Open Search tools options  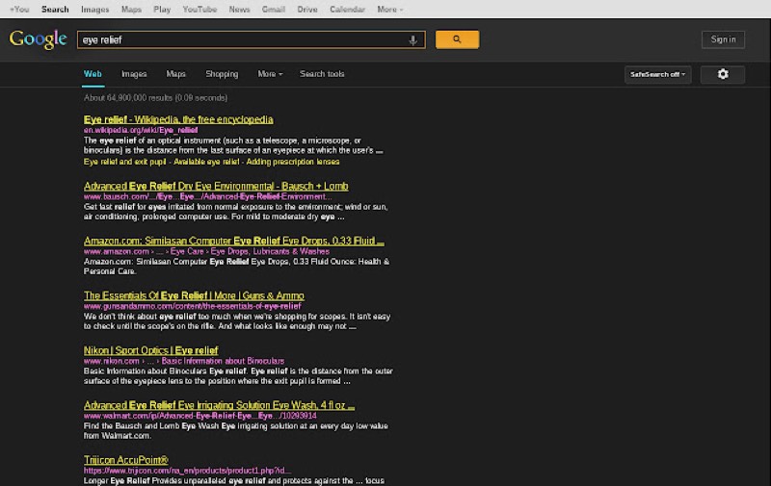point(322,74)
